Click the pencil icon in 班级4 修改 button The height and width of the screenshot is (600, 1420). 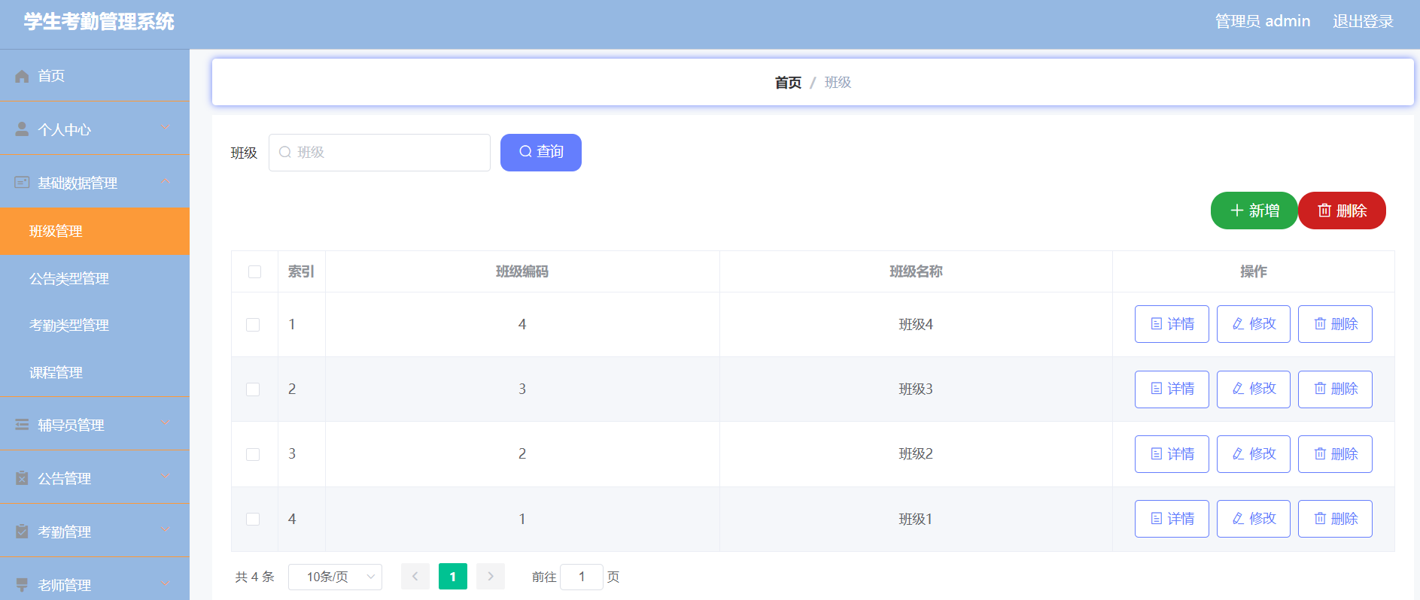(x=1238, y=324)
